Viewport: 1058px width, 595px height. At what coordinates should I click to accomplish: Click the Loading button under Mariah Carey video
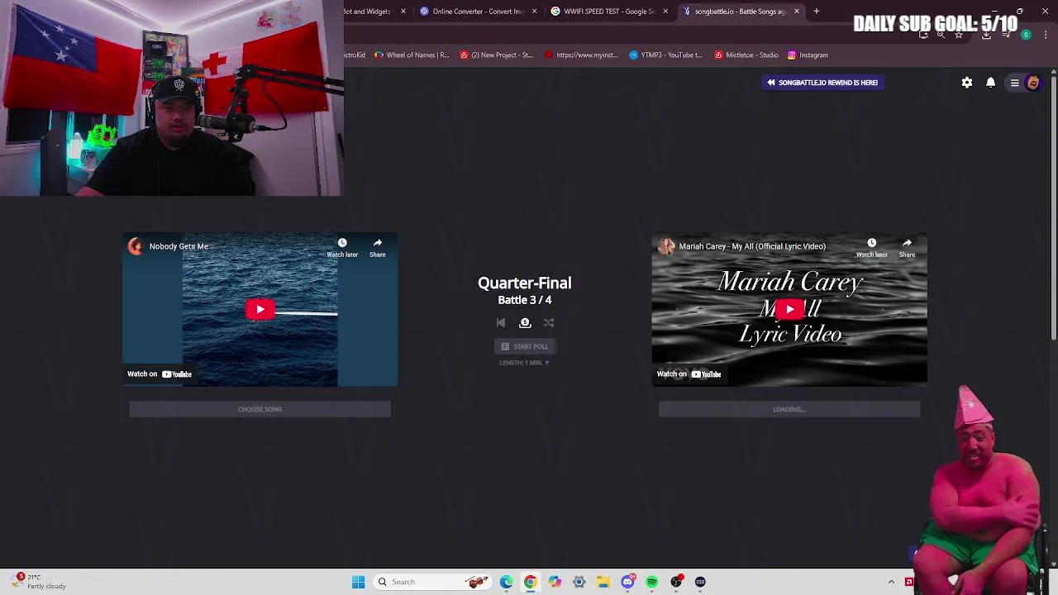(x=789, y=409)
